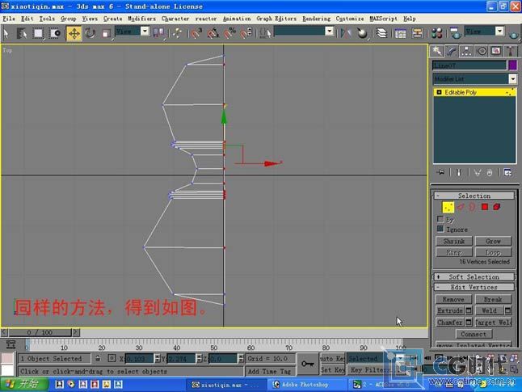This screenshot has width=522, height=392.
Task: Toggle Selection Lock padlock
Action: [x=98, y=358]
